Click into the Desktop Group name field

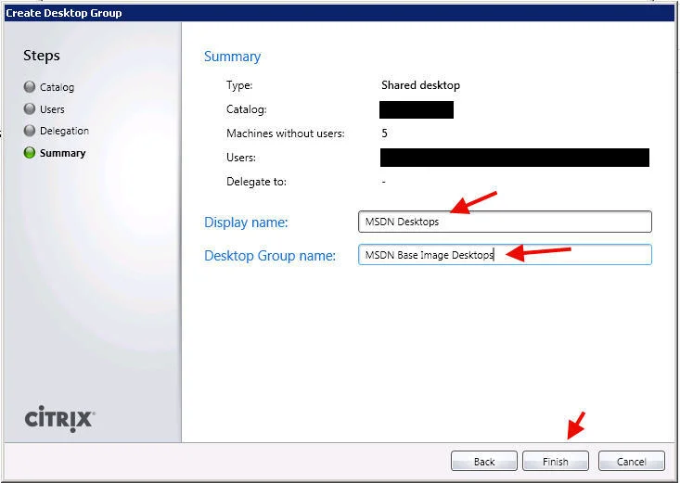click(x=505, y=255)
